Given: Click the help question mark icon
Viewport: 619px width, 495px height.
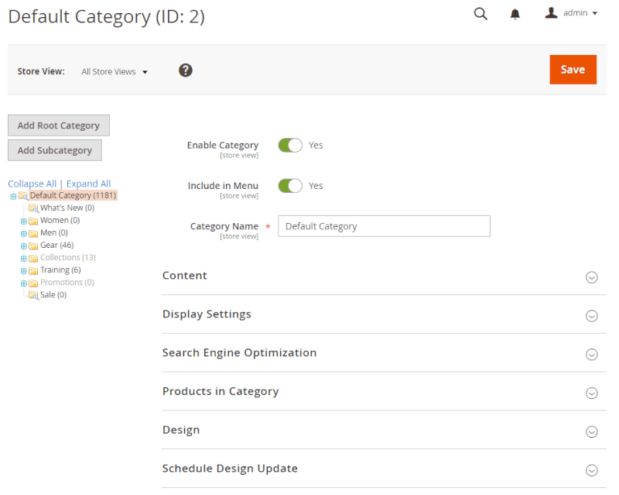Looking at the screenshot, I should pyautogui.click(x=185, y=70).
